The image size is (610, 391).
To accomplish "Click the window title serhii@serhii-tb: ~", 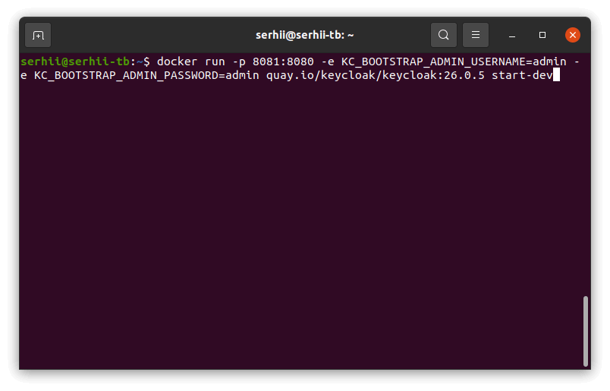I will (305, 35).
